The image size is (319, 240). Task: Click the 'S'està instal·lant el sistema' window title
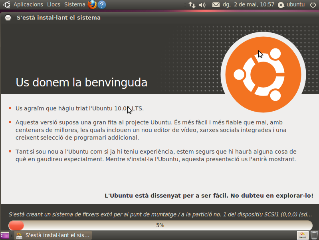tap(59, 18)
